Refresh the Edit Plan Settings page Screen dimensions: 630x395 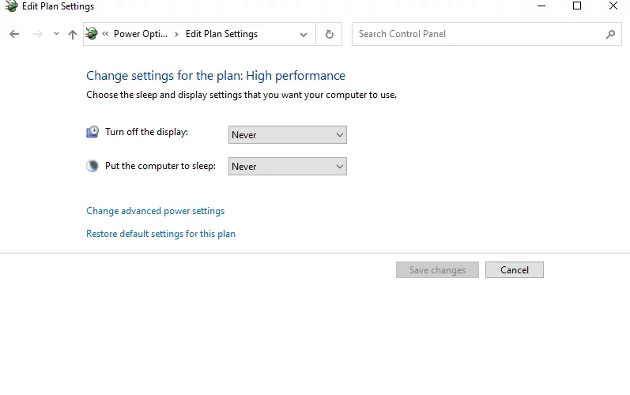click(329, 34)
